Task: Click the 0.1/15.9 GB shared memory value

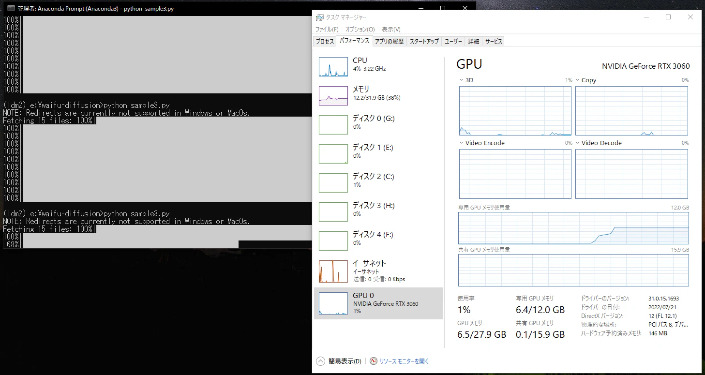Action: 540,334
